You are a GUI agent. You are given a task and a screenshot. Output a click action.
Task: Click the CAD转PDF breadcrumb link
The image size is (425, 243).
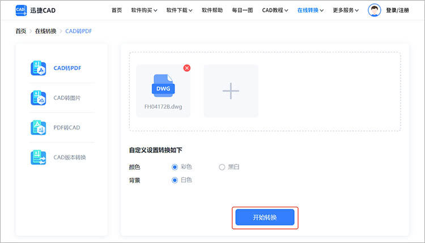pos(79,31)
